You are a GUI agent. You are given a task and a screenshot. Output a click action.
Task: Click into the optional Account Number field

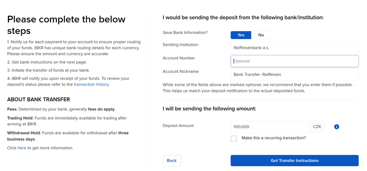tap(294, 61)
